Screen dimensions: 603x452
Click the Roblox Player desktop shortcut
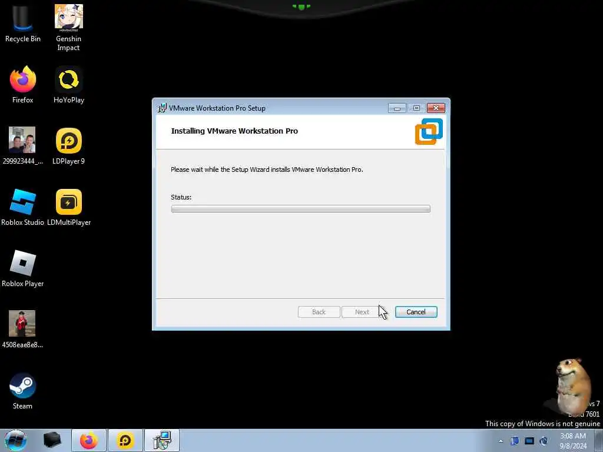point(23,268)
